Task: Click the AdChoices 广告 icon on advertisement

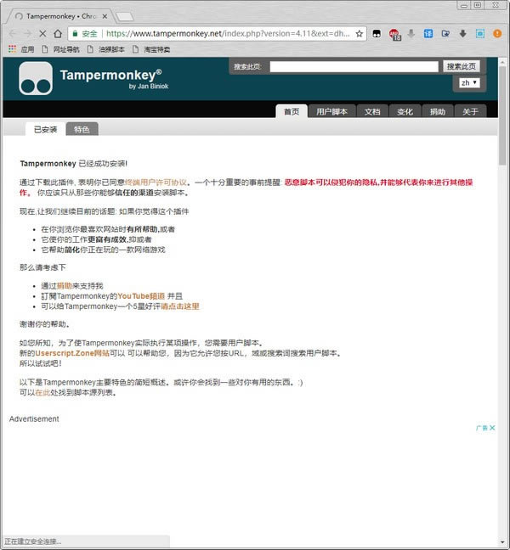Action: point(485,428)
